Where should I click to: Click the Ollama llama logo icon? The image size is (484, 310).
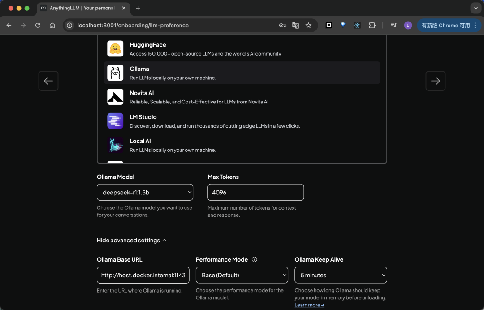[x=115, y=73]
